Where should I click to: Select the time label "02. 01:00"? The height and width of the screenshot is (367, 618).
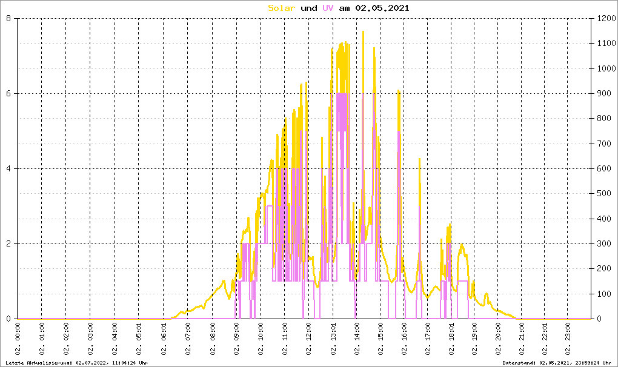pyautogui.click(x=42, y=339)
